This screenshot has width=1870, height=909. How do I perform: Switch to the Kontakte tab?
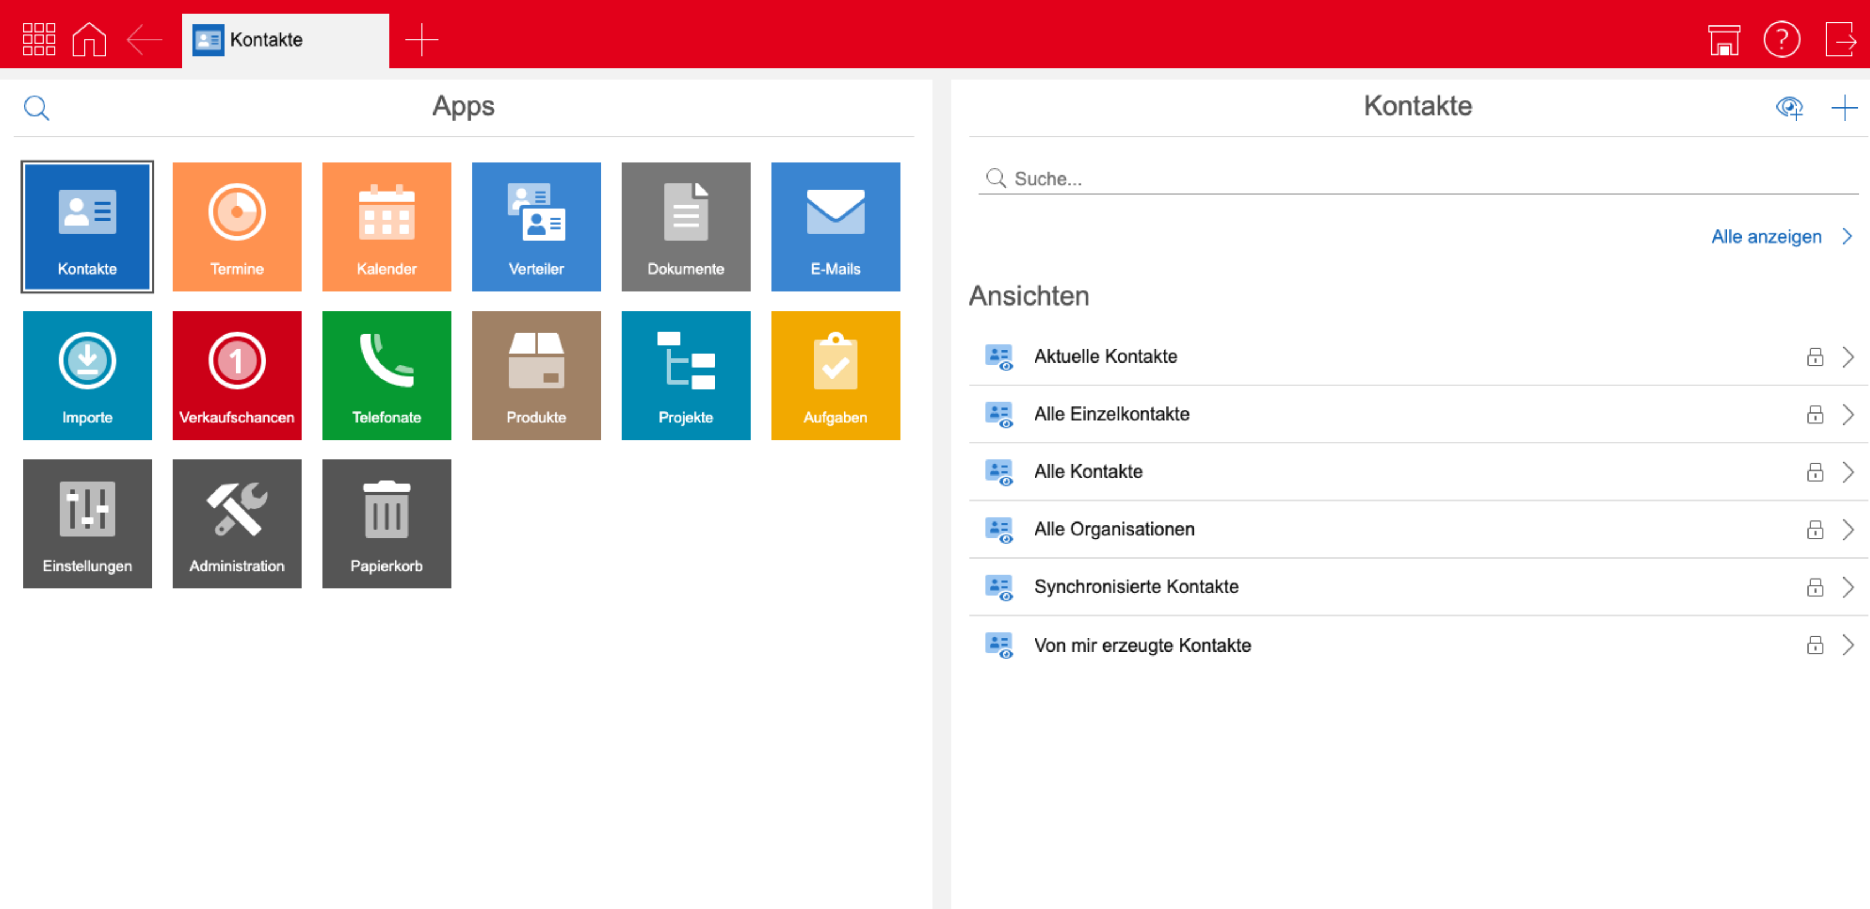point(285,40)
